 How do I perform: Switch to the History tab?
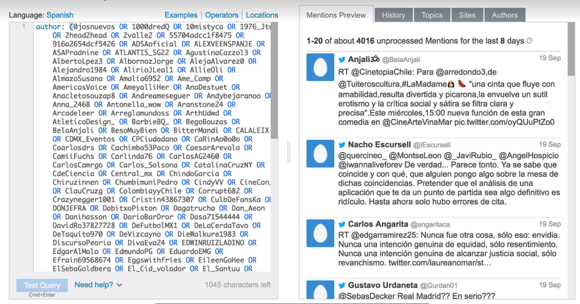pyautogui.click(x=393, y=15)
